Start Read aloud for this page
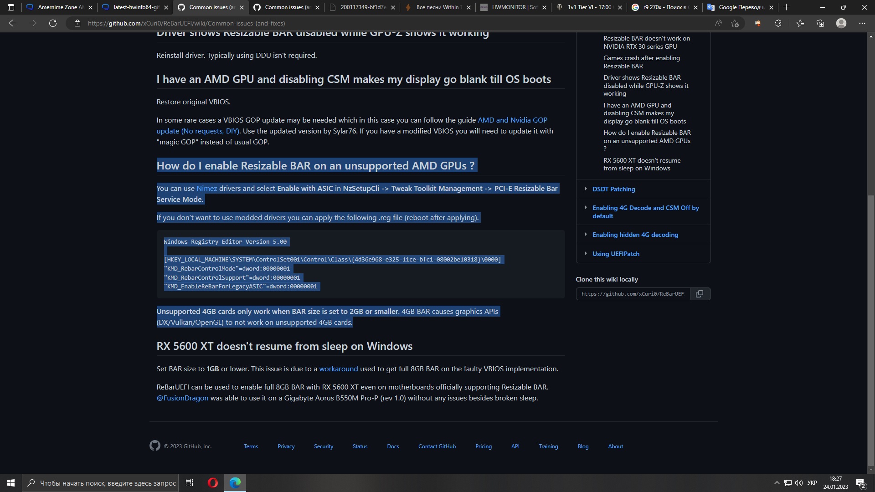Image resolution: width=875 pixels, height=492 pixels. (x=719, y=23)
